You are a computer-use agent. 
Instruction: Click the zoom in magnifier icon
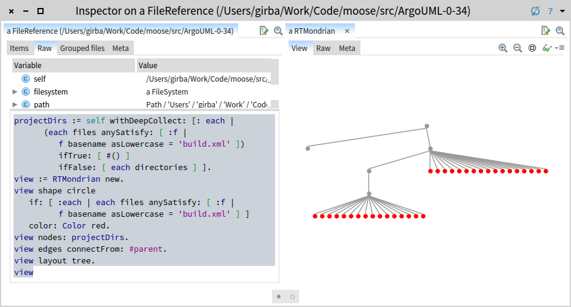pyautogui.click(x=503, y=48)
